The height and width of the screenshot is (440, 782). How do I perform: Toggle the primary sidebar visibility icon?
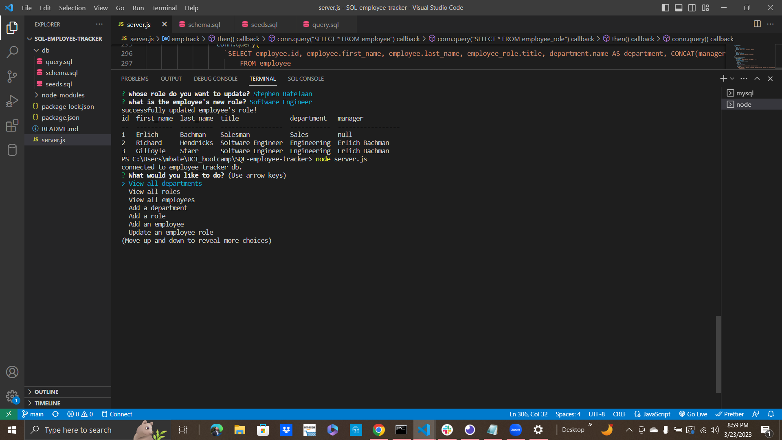coord(665,7)
